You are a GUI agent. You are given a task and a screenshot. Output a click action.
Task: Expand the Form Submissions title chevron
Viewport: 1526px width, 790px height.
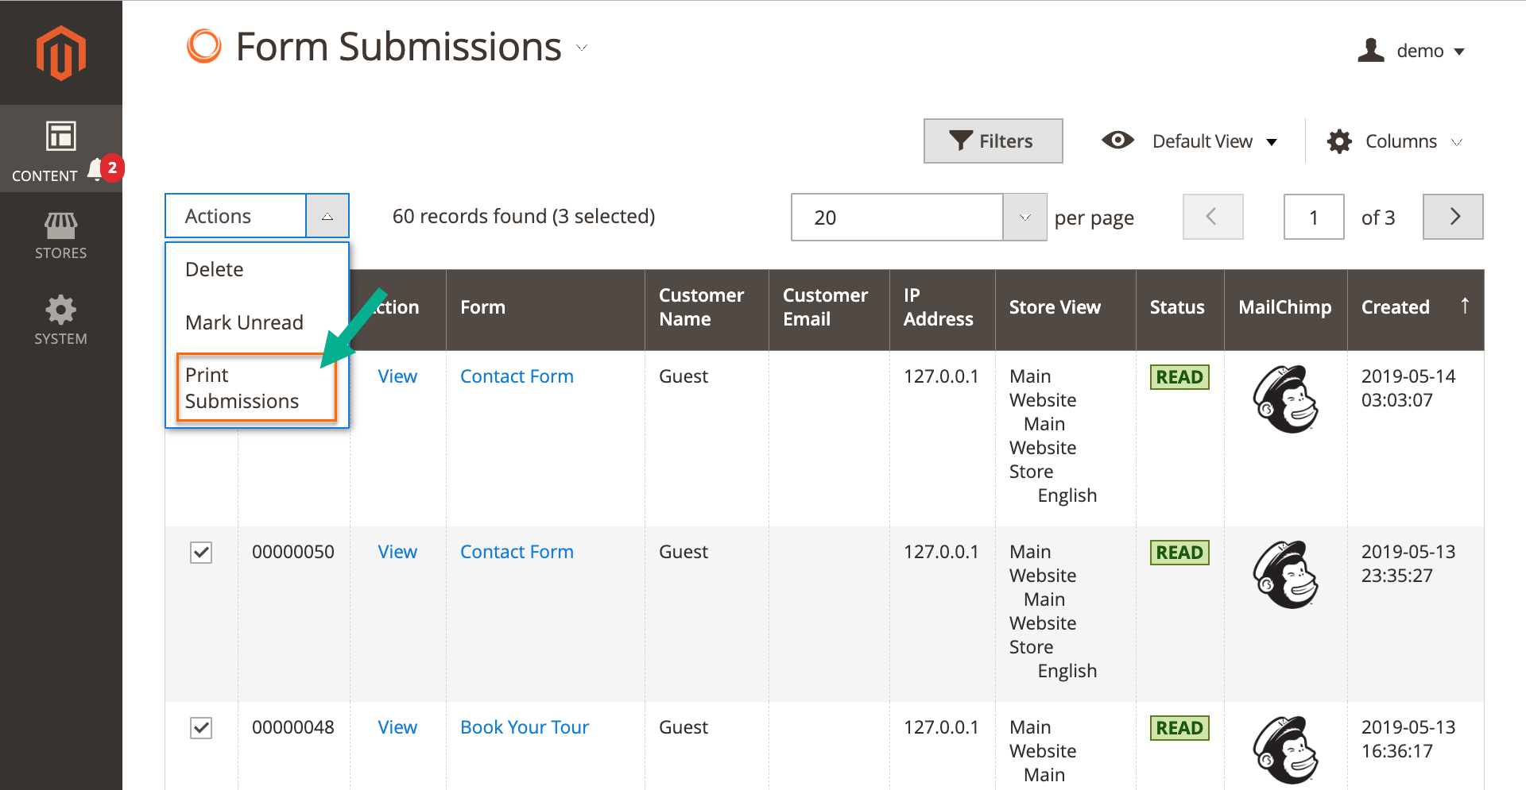click(x=582, y=48)
